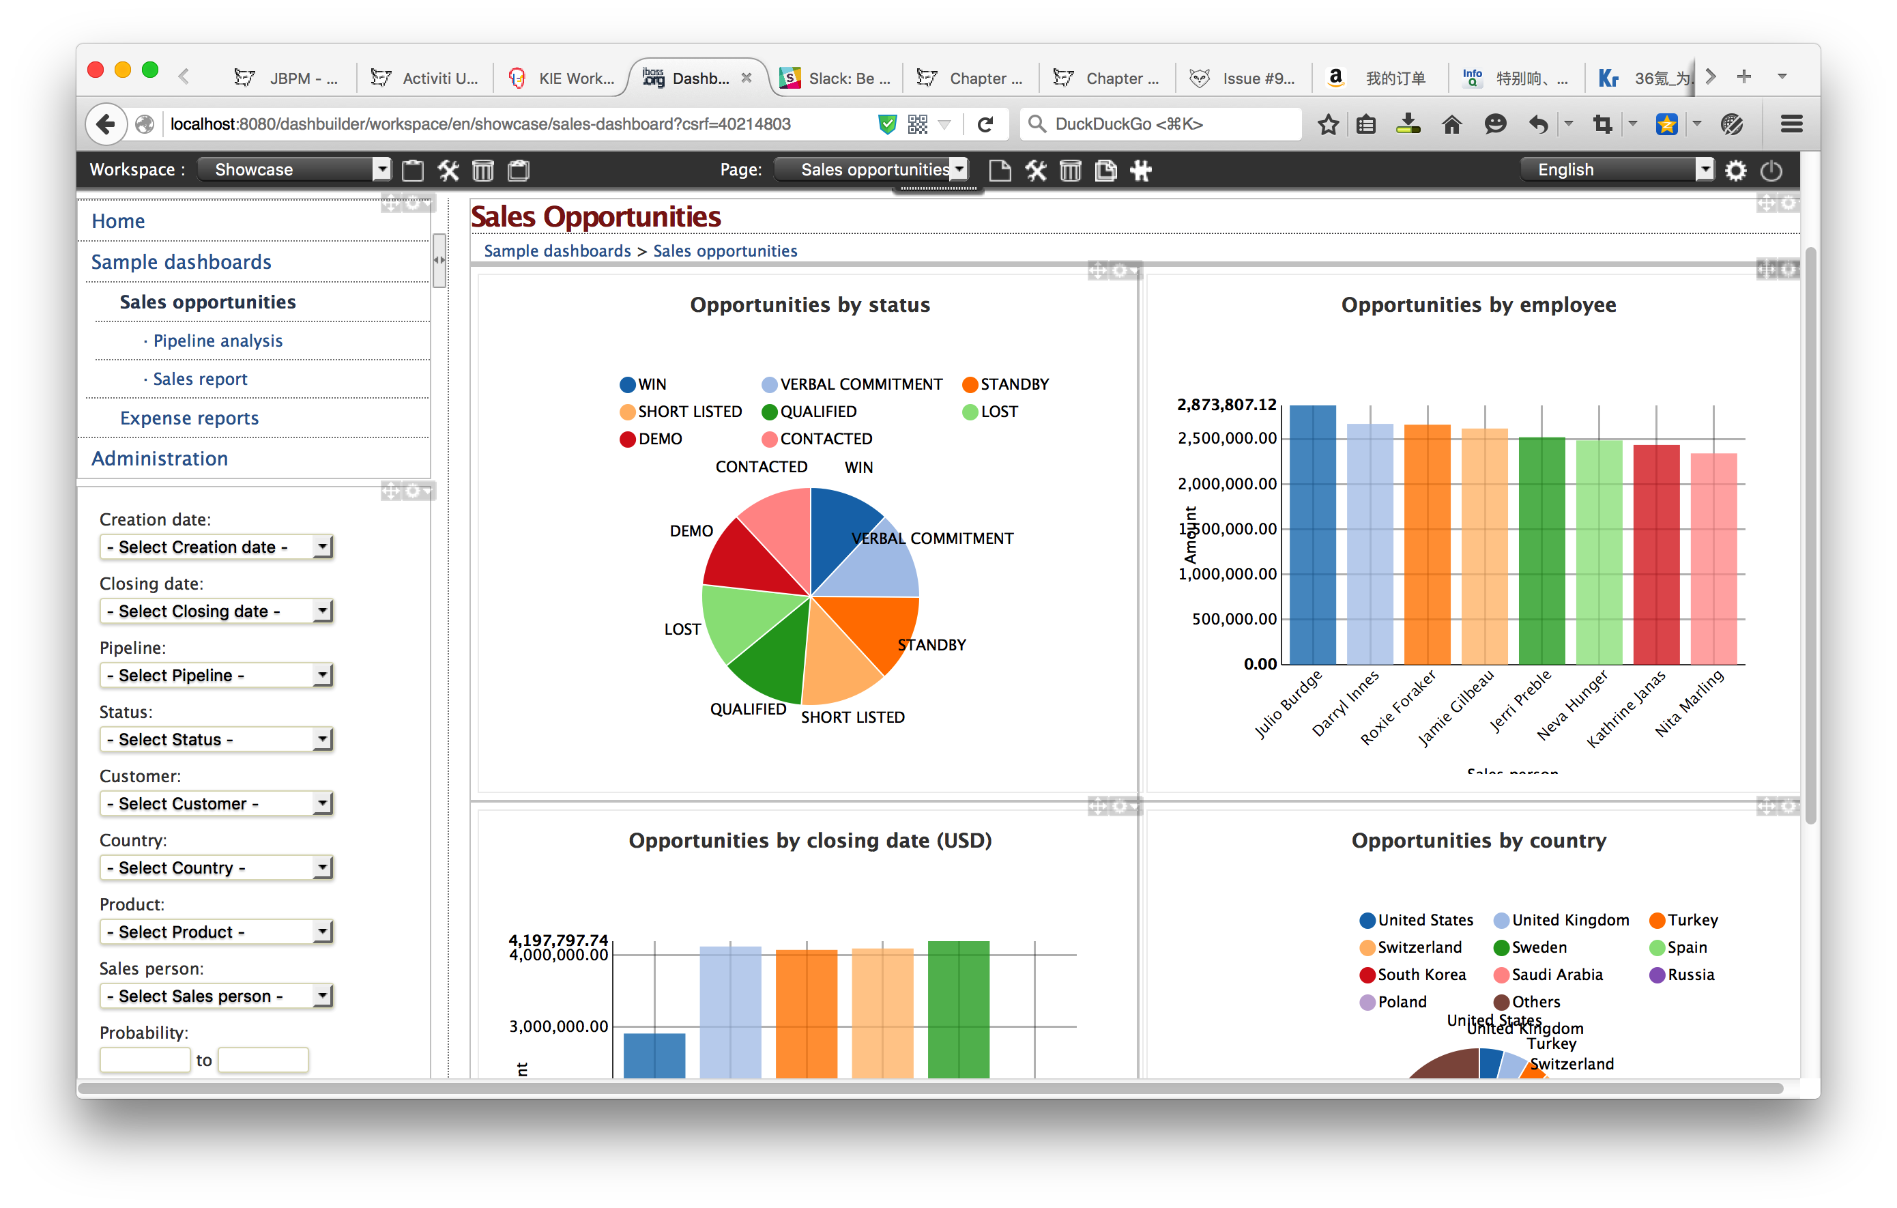Click the create new page icon
The width and height of the screenshot is (1897, 1208).
point(1000,170)
